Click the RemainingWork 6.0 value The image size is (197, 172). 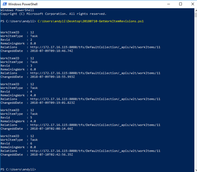(33, 69)
